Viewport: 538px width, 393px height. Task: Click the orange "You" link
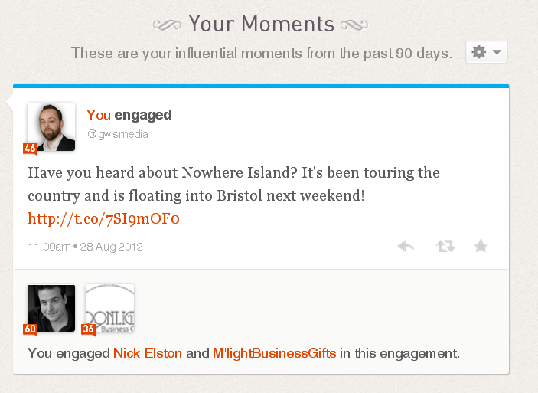coord(99,115)
